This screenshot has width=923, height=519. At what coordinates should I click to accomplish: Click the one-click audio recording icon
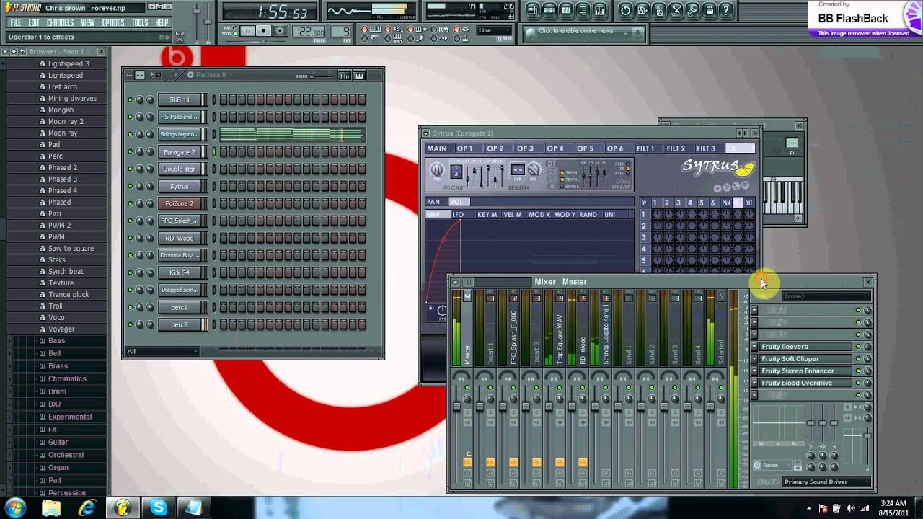point(692,10)
